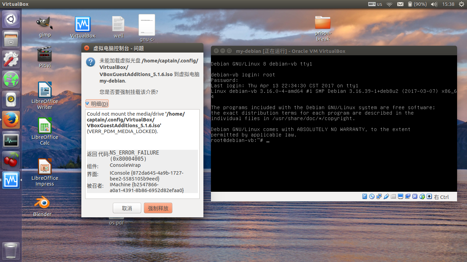The image size is (467, 262).
Task: Click the display monitor icon in VM status bar
Action: click(x=400, y=196)
